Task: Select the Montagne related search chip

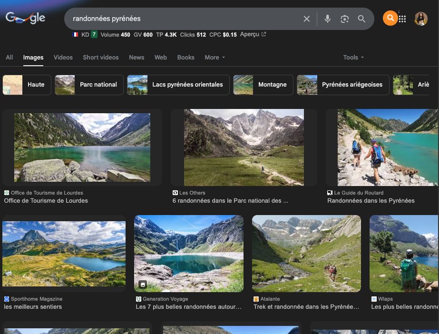Action: [263, 85]
